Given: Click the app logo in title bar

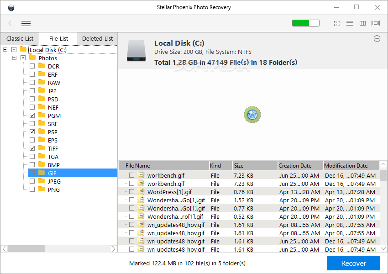Looking at the screenshot, I should tap(11, 8).
